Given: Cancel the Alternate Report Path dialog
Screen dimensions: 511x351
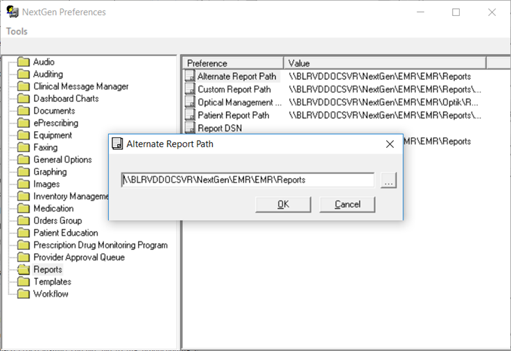Looking at the screenshot, I should pyautogui.click(x=347, y=205).
